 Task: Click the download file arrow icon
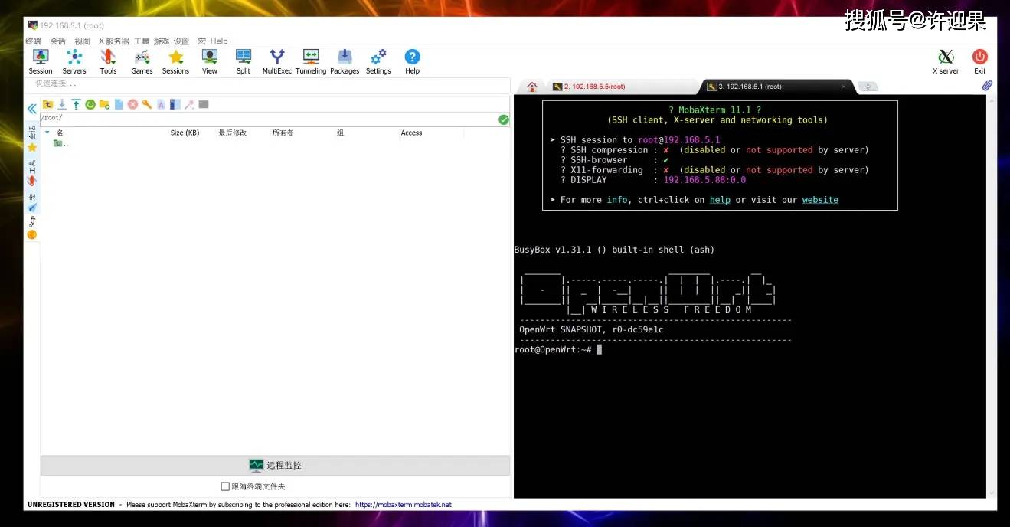point(62,104)
